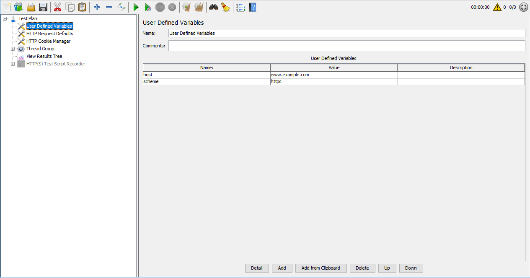Click the Templates icon in toolbar
This screenshot has height=278, width=530.
[x=19, y=7]
